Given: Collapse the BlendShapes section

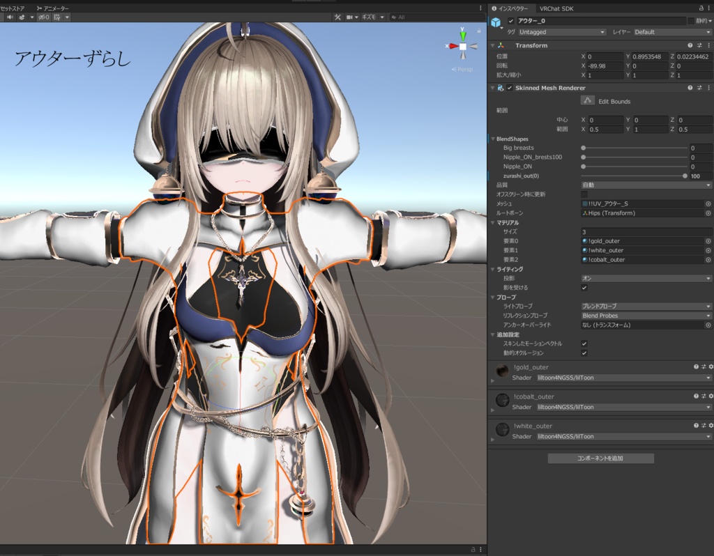Looking at the screenshot, I should pyautogui.click(x=493, y=139).
